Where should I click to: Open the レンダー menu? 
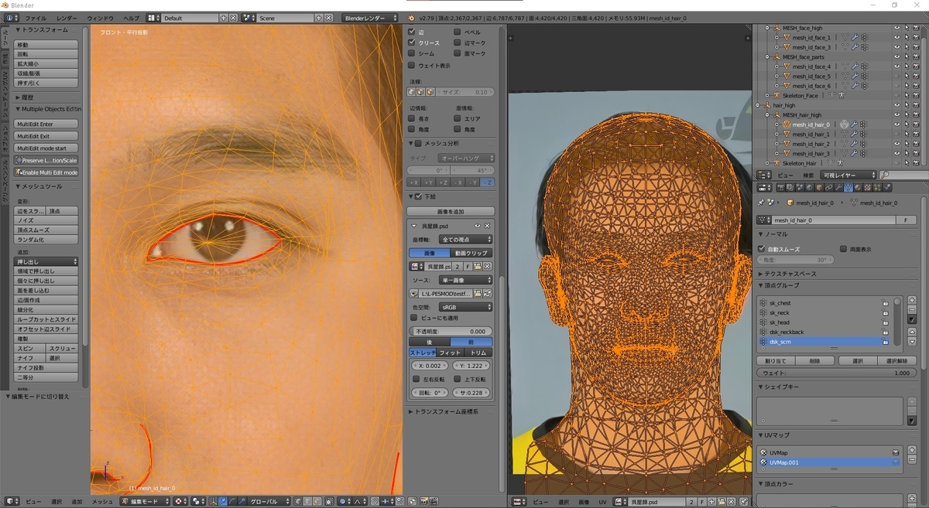point(67,17)
